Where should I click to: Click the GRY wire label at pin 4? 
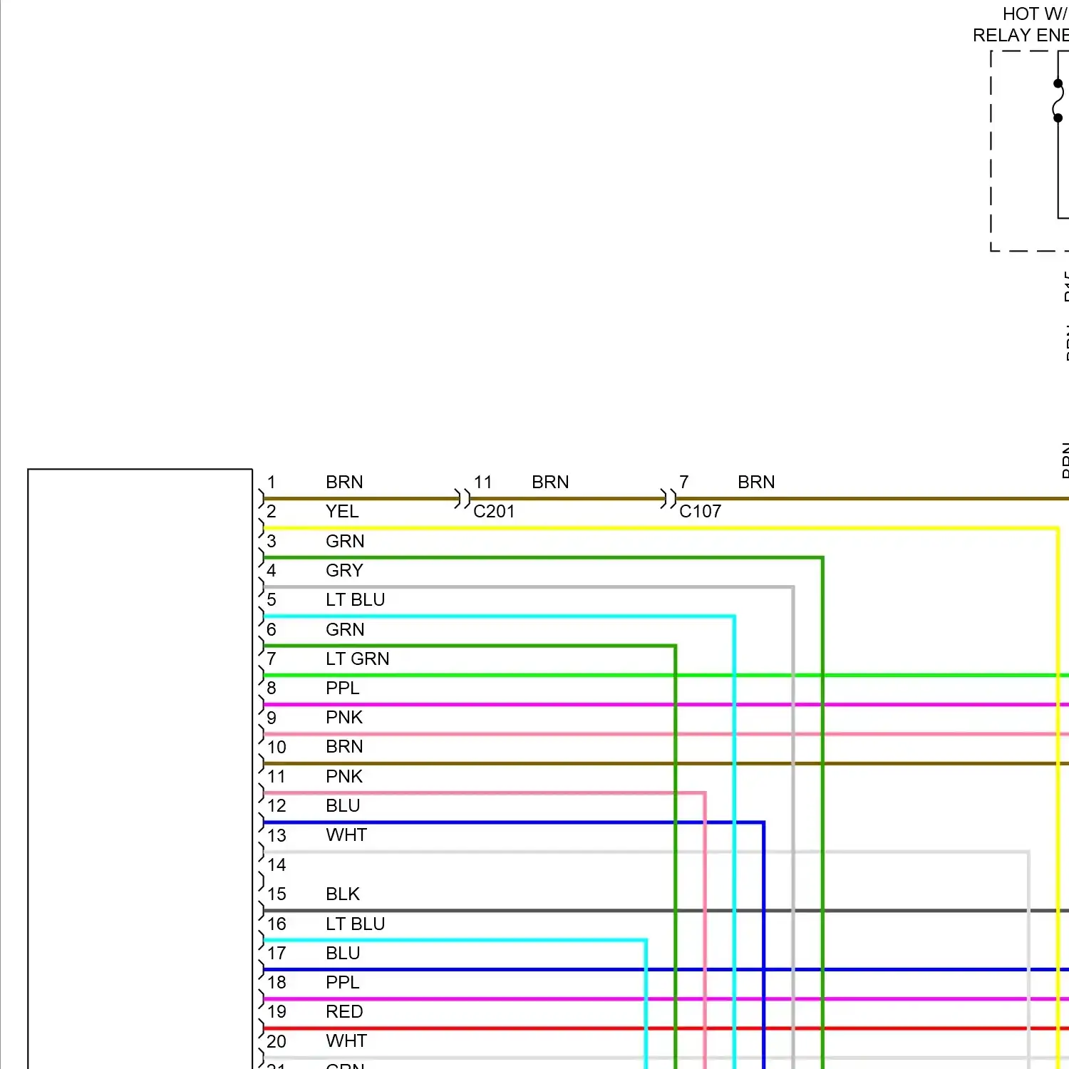(x=344, y=571)
